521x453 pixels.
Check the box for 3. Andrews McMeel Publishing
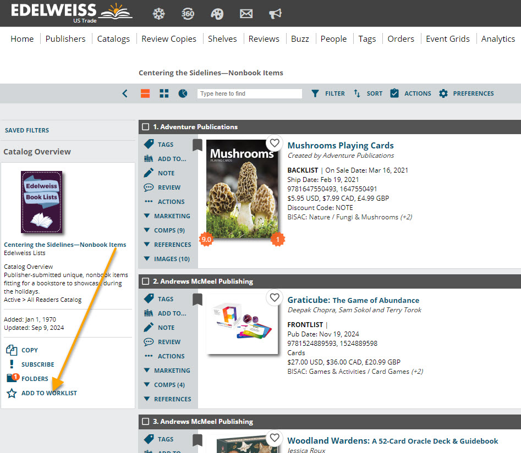(x=146, y=422)
